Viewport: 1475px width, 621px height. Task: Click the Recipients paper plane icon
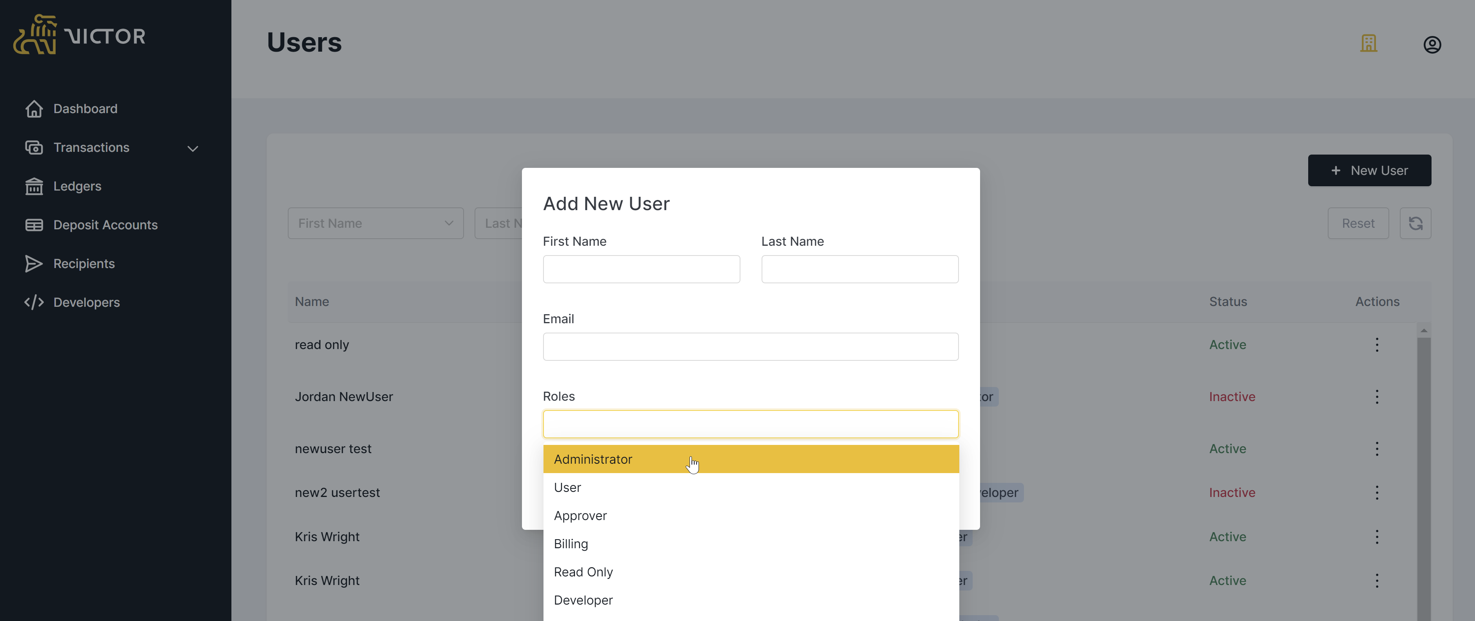tap(34, 264)
